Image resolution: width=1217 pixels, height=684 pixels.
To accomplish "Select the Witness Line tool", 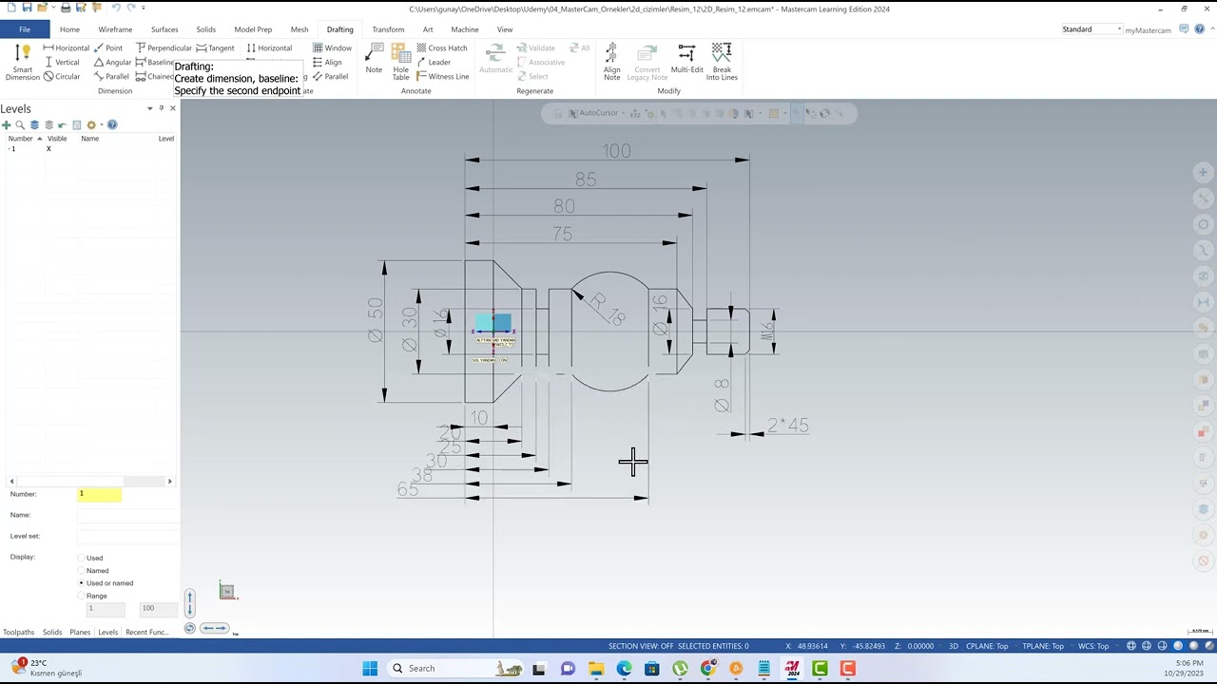I will [x=442, y=76].
